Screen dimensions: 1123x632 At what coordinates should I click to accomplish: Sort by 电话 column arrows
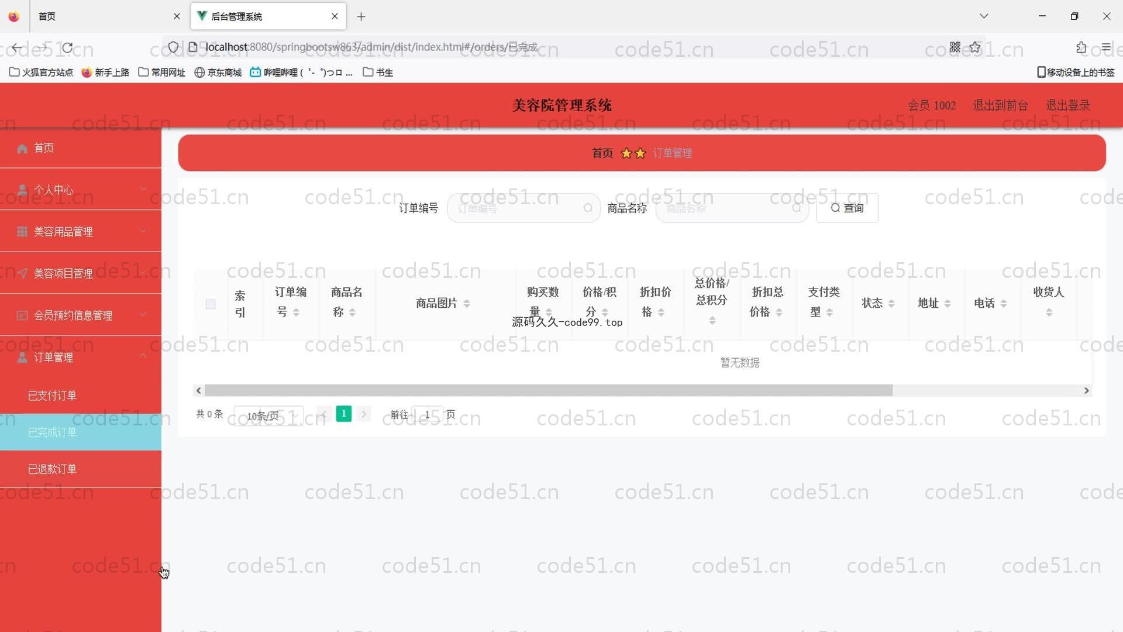pyautogui.click(x=1004, y=304)
